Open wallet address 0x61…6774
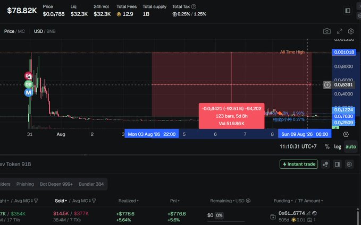Viewport: 361px width, 225px height. (x=291, y=213)
